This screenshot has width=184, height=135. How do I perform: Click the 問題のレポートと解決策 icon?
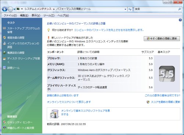4,128
